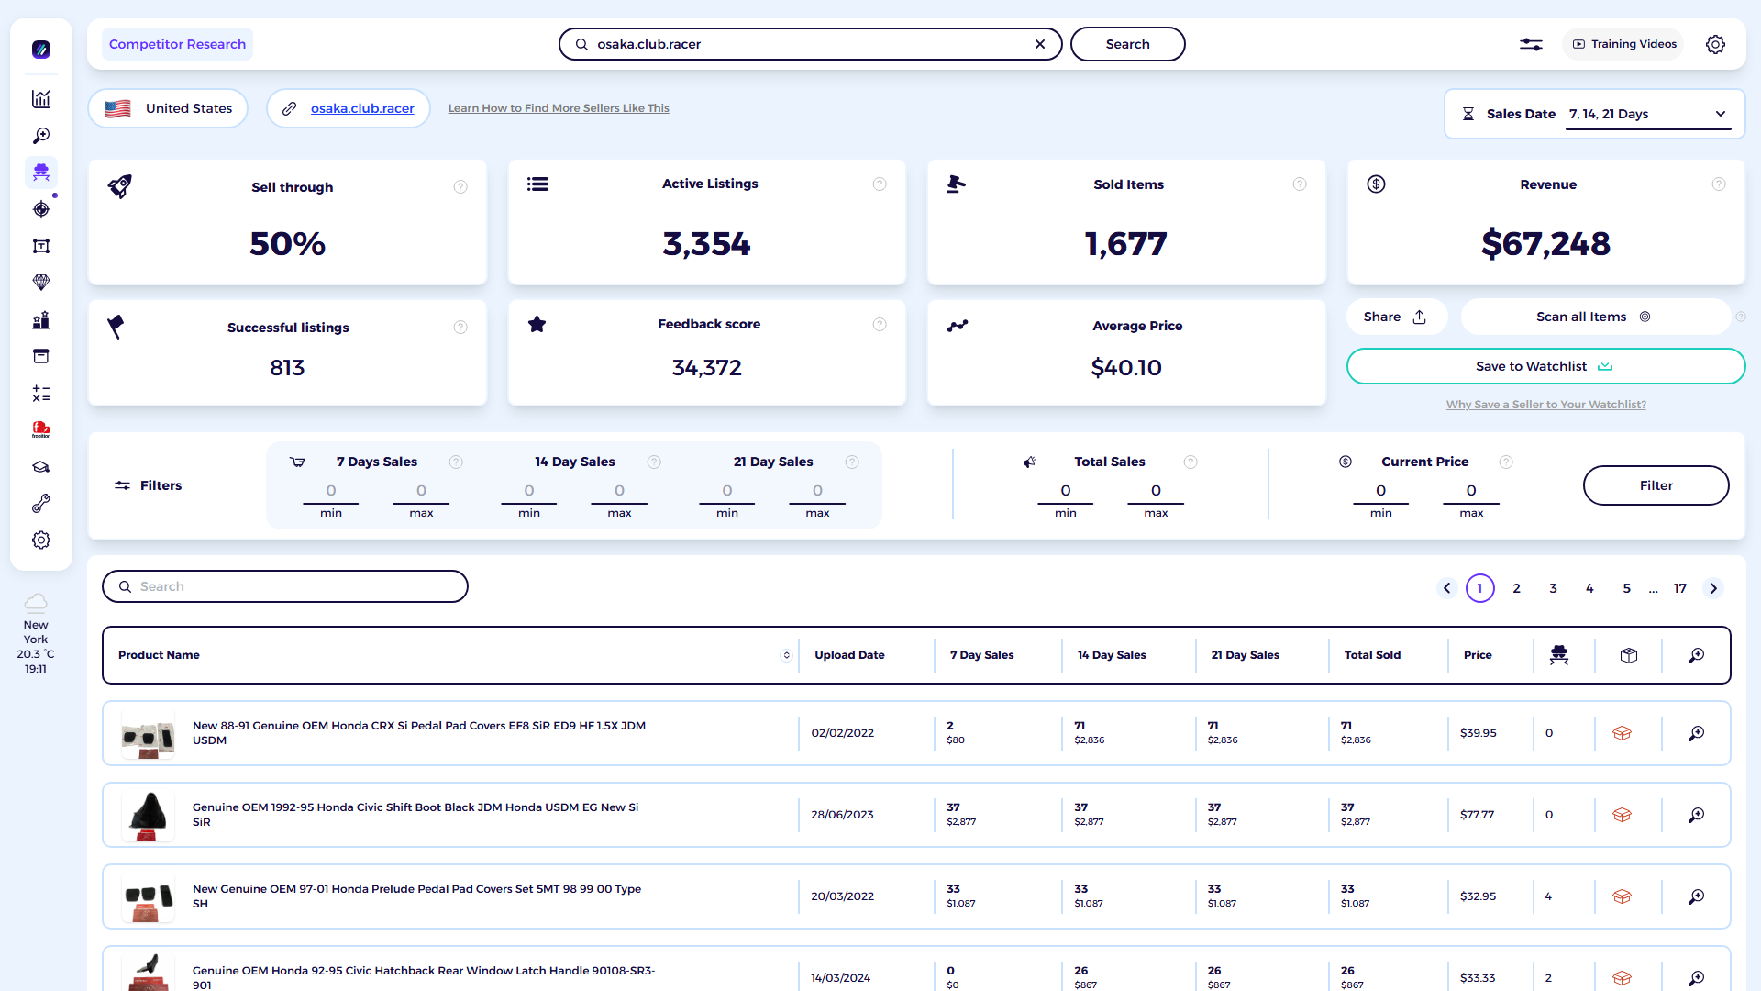This screenshot has width=1761, height=991.
Task: Select United States country selector
Action: coord(168,108)
